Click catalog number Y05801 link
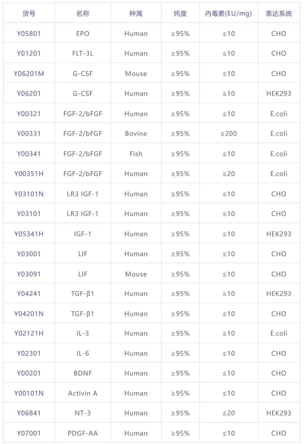Viewport: 304px width, 444px height. [x=29, y=34]
